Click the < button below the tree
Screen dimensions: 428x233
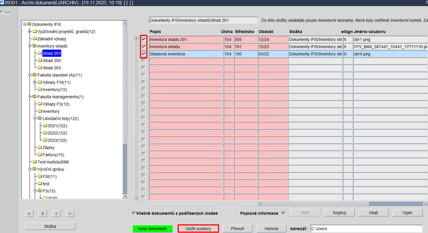click(56, 213)
